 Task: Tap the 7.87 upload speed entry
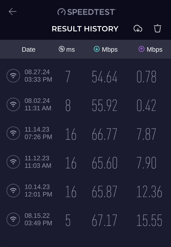click(x=146, y=134)
